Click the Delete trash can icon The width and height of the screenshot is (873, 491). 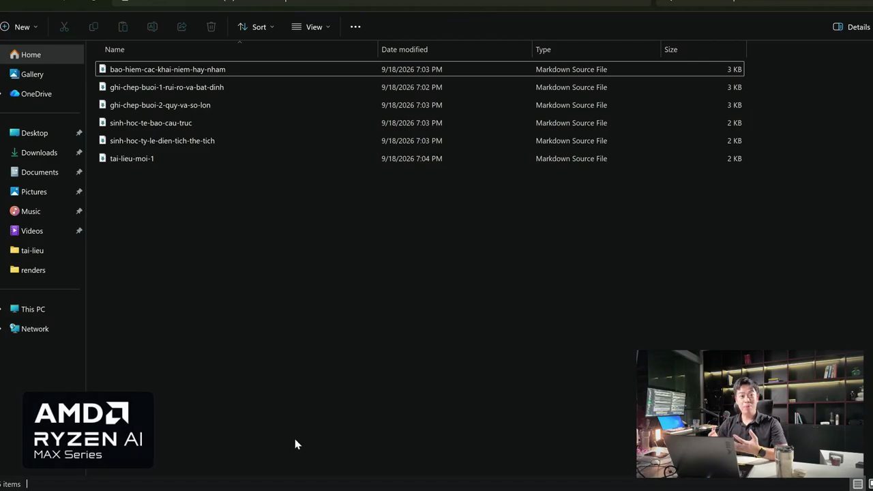(x=211, y=27)
